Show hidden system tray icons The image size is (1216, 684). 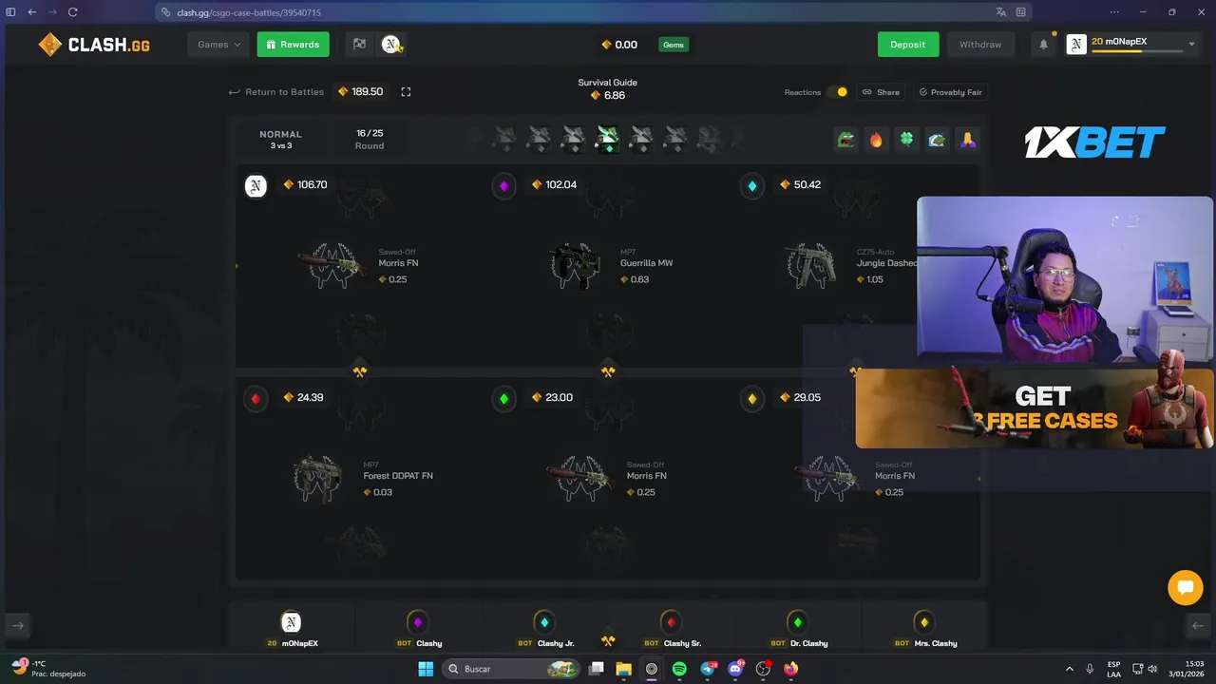[1070, 669]
